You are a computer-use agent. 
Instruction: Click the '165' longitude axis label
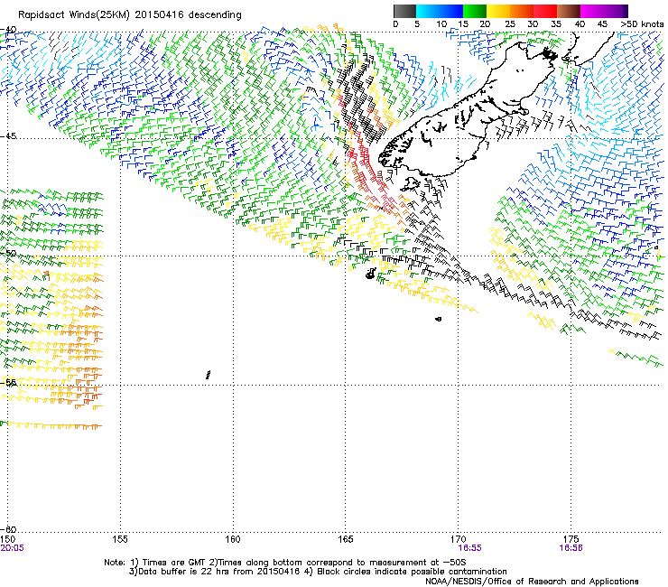click(345, 539)
